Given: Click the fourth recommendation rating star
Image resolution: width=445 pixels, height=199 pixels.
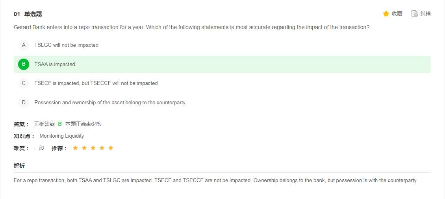Looking at the screenshot, I should (102, 148).
